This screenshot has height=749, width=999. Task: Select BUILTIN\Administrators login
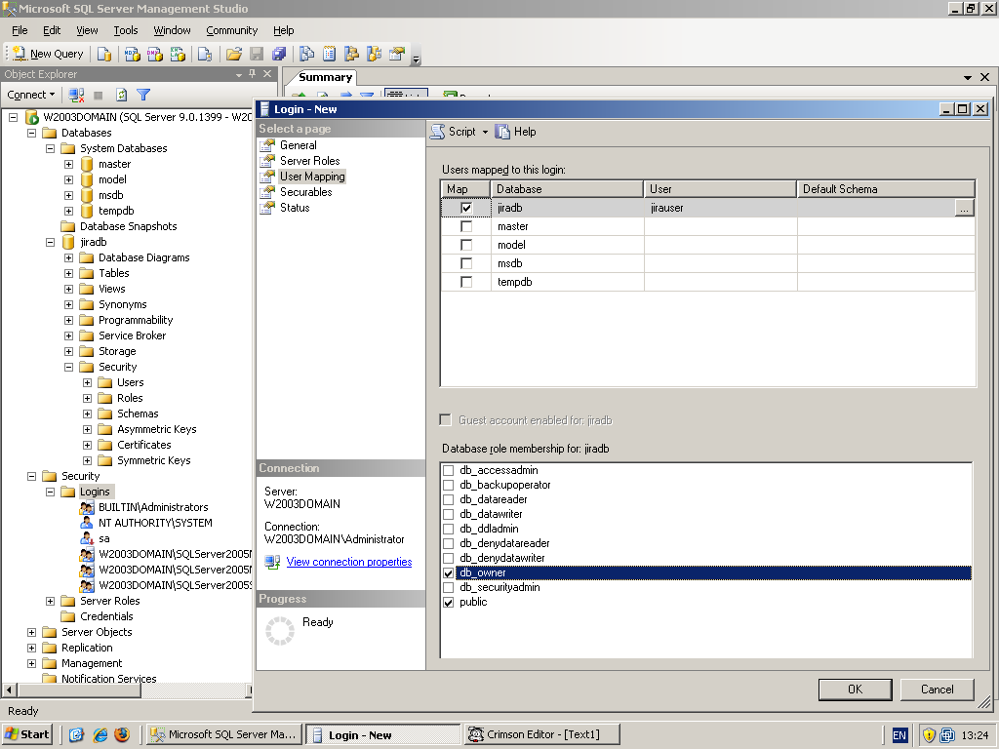click(x=153, y=507)
